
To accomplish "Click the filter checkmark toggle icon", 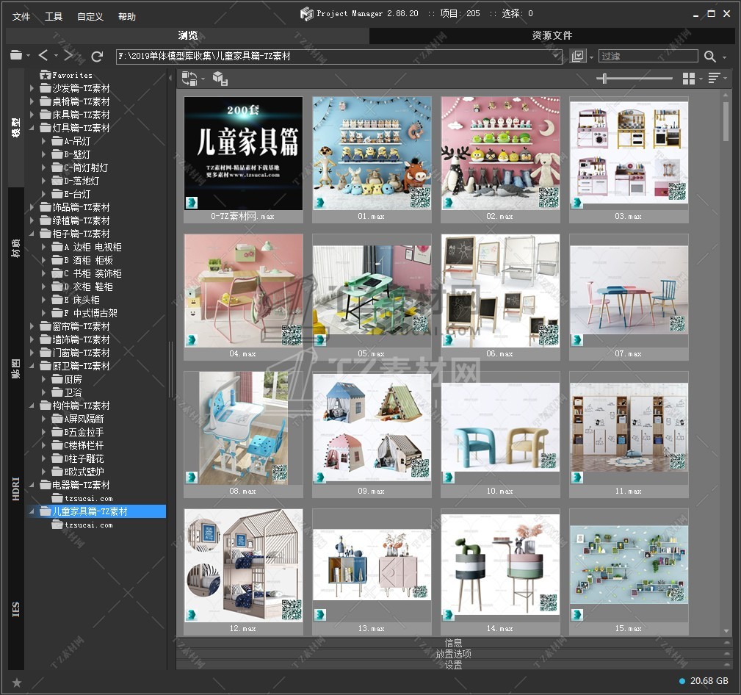I will coord(578,57).
